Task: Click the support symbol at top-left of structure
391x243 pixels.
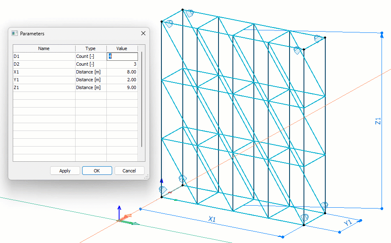Action: pyautogui.click(x=168, y=24)
